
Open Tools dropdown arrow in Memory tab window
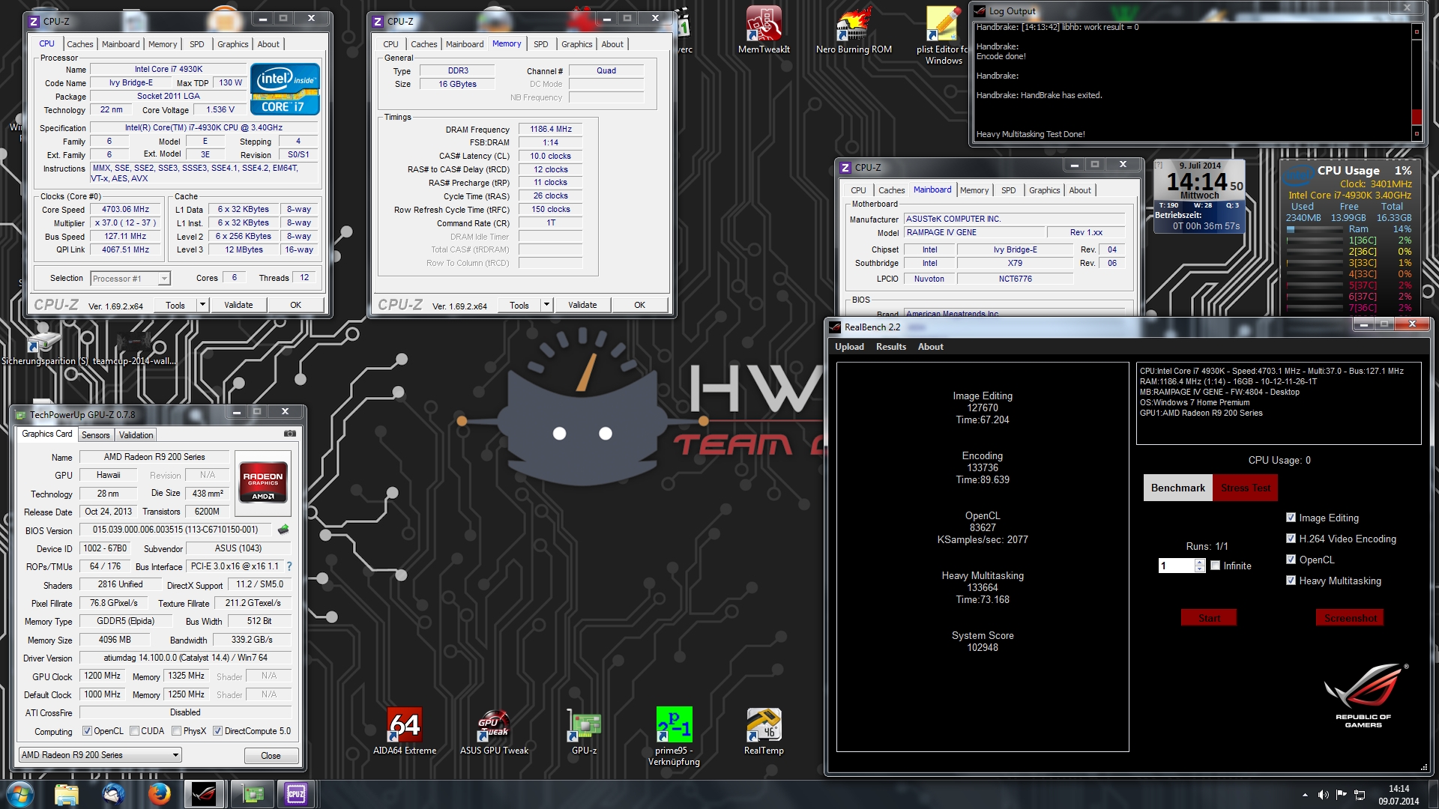tap(546, 305)
